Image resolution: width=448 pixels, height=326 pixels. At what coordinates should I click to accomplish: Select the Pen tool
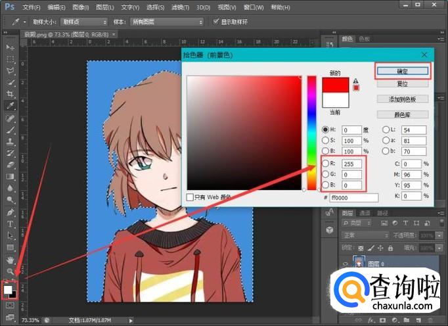pos(11,212)
